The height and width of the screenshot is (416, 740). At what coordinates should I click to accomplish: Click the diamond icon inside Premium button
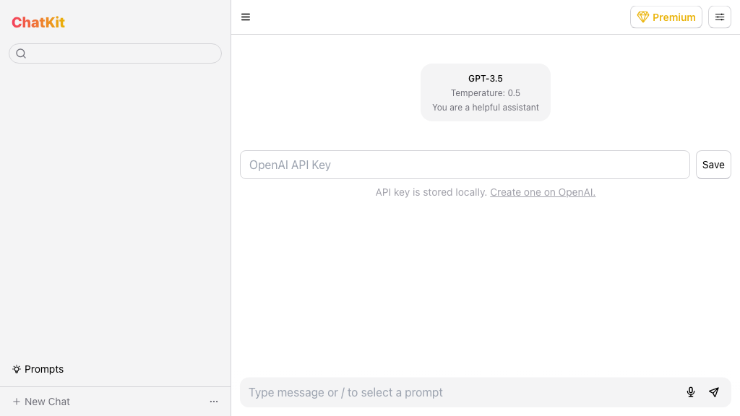click(x=643, y=17)
